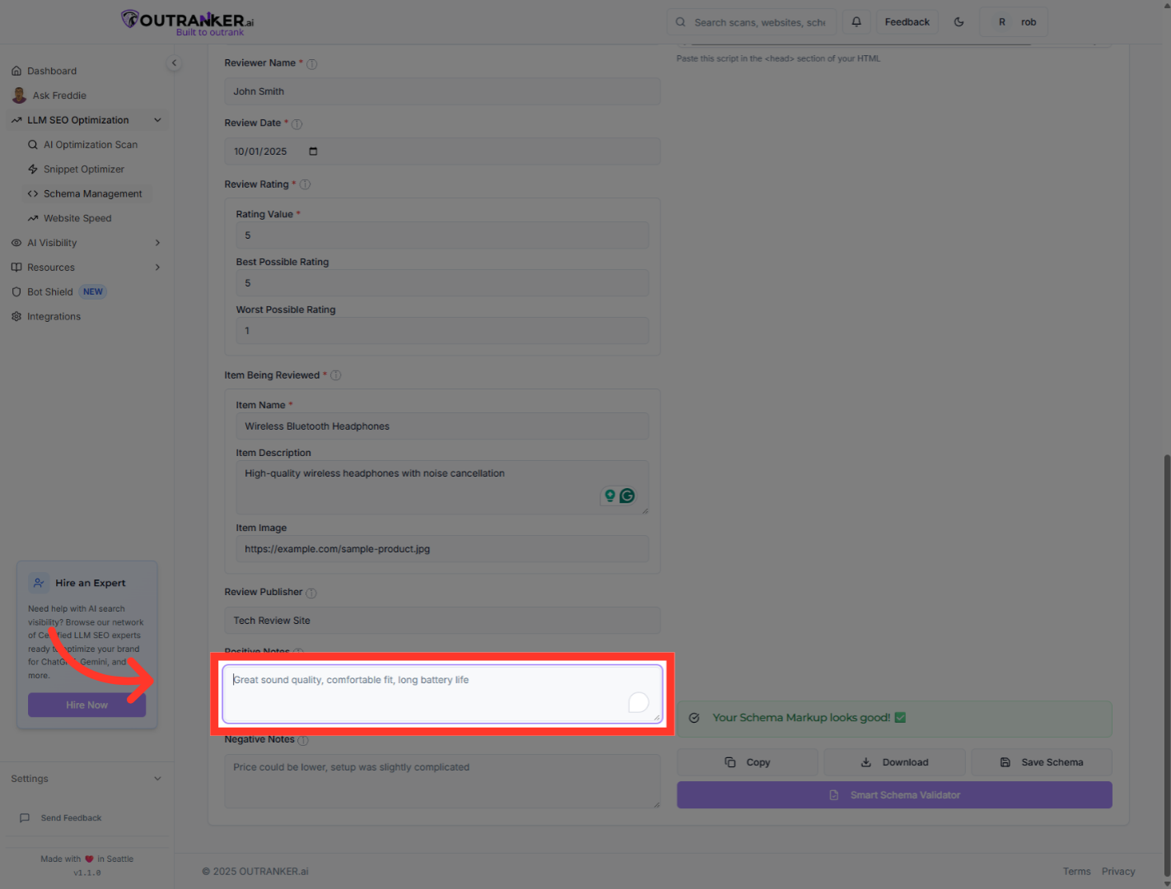Image resolution: width=1171 pixels, height=889 pixels.
Task: Open the notifications bell
Action: (x=856, y=22)
